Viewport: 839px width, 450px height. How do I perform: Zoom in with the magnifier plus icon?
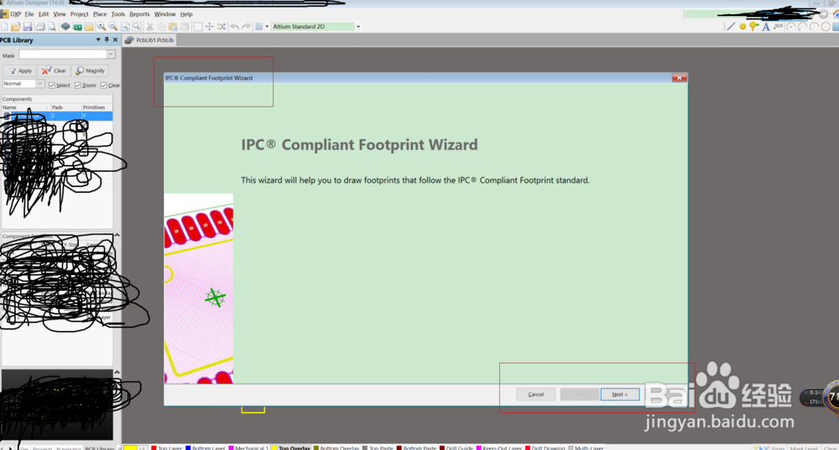[102, 27]
